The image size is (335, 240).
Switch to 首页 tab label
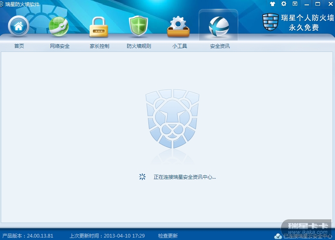19,46
